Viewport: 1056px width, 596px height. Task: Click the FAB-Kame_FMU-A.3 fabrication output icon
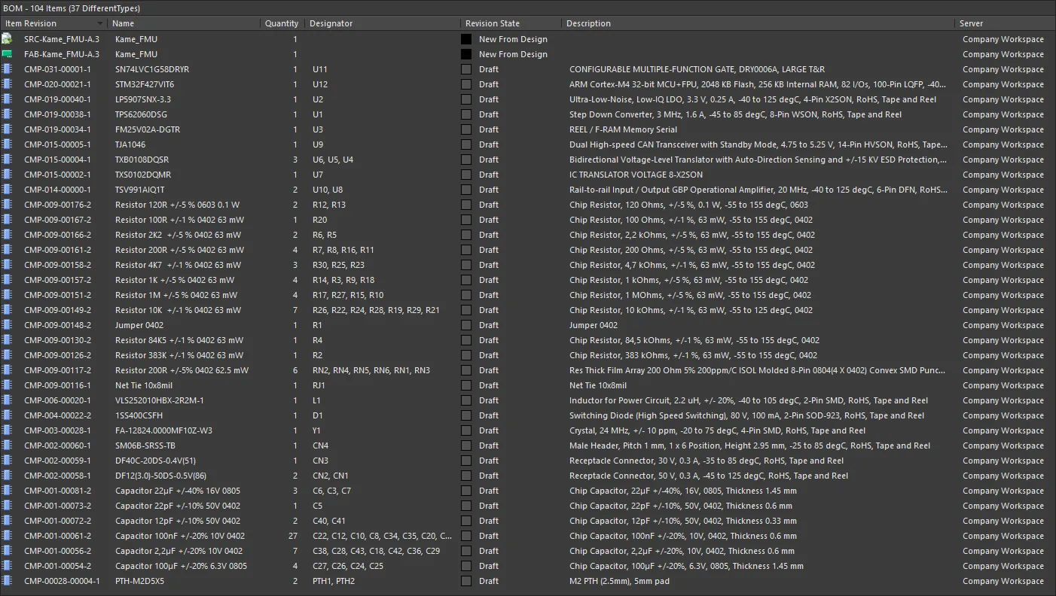coord(8,53)
